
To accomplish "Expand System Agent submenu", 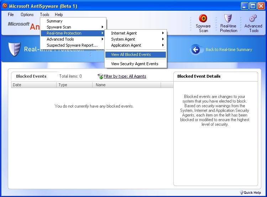I will pyautogui.click(x=136, y=39).
